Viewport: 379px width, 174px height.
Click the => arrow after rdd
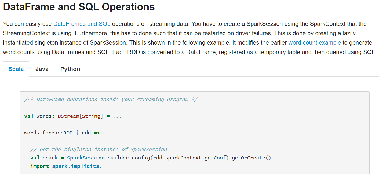pos(97,133)
